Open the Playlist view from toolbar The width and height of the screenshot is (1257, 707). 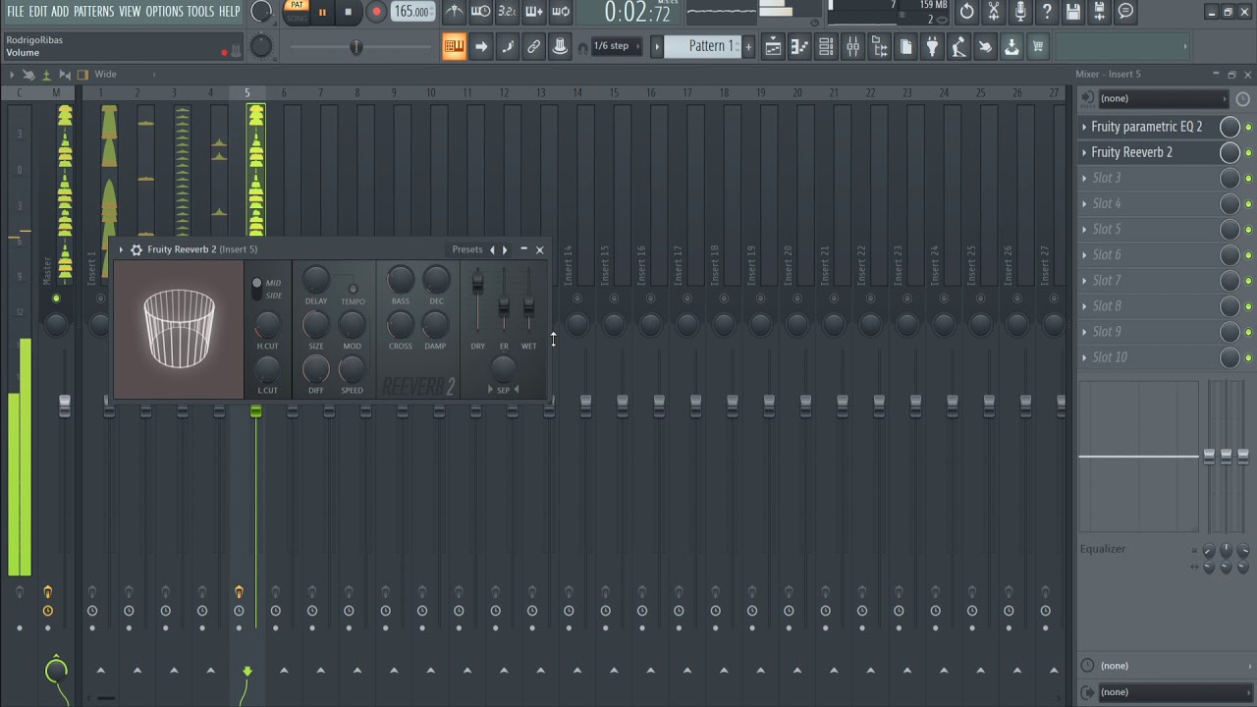pyautogui.click(x=773, y=46)
